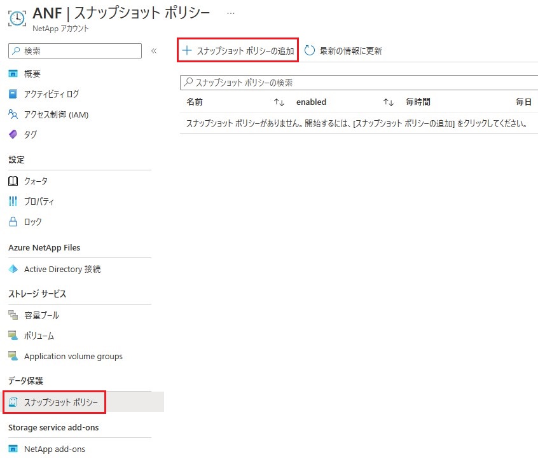The height and width of the screenshot is (459, 538).
Task: Click the ボリューム icon
Action: (x=13, y=336)
